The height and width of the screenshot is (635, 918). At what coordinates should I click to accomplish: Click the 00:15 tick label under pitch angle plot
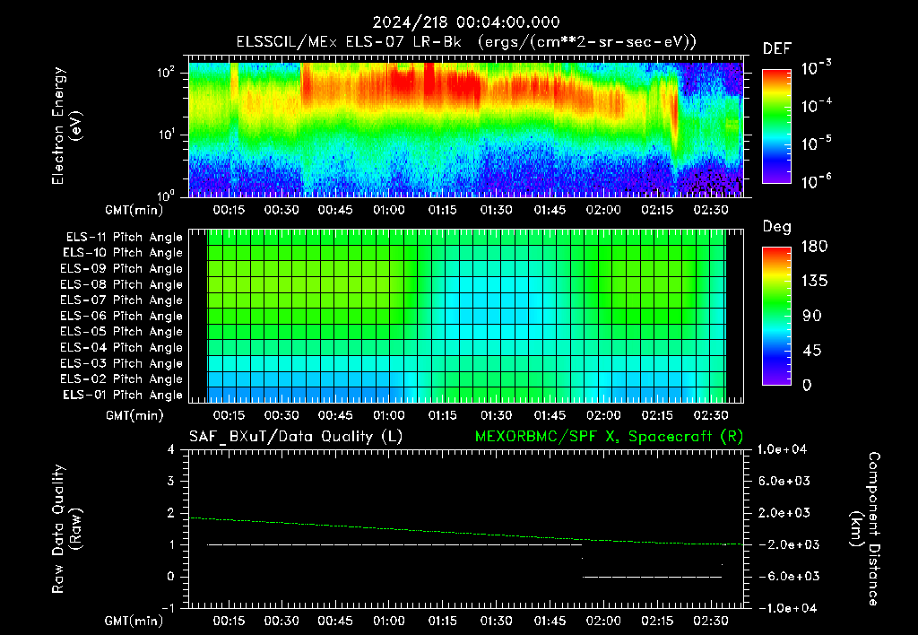point(229,415)
